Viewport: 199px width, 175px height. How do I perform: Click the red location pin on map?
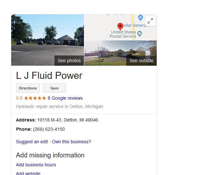(120, 27)
